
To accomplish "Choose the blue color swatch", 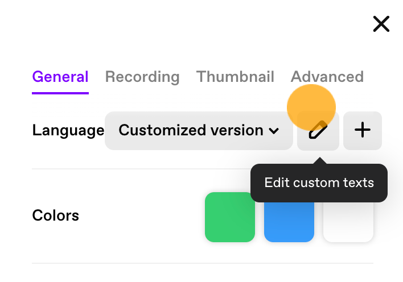I will point(289,222).
